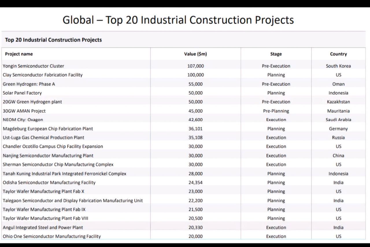The width and height of the screenshot is (370, 247).
Task: Select the 24,354 value for Odisha facility
Action: point(195,183)
